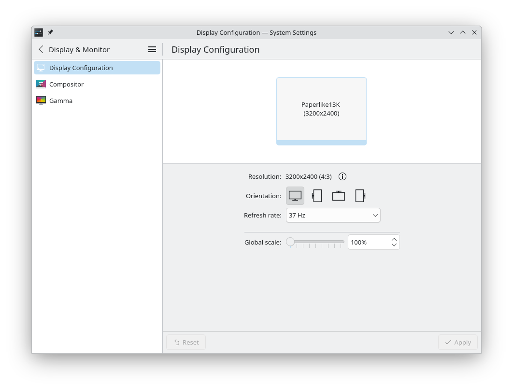Close the System Settings window
The width and height of the screenshot is (513, 391).
474,32
